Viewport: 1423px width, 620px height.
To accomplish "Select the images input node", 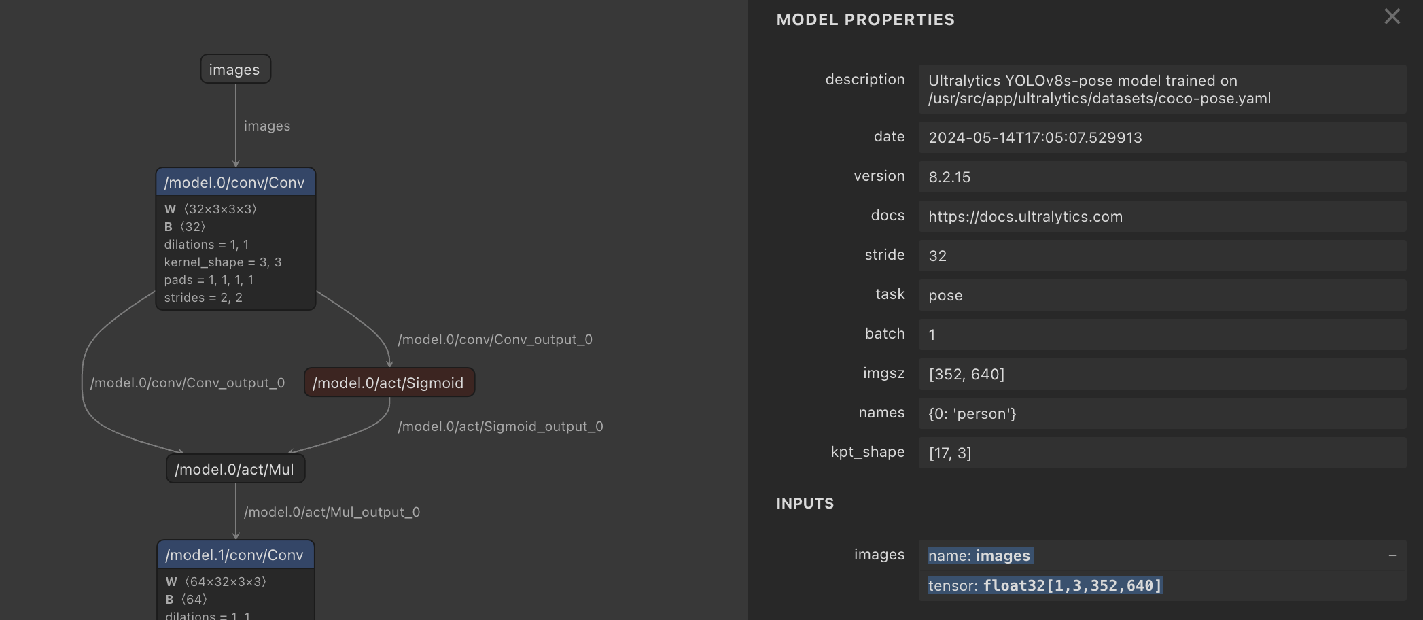I will [235, 69].
